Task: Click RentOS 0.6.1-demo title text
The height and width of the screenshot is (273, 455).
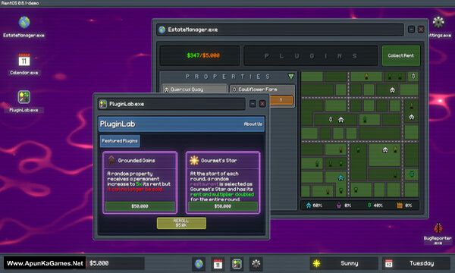Action: pyautogui.click(x=20, y=3)
